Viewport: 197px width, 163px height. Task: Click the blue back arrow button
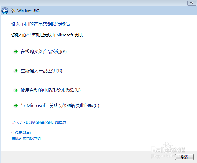point(5,11)
